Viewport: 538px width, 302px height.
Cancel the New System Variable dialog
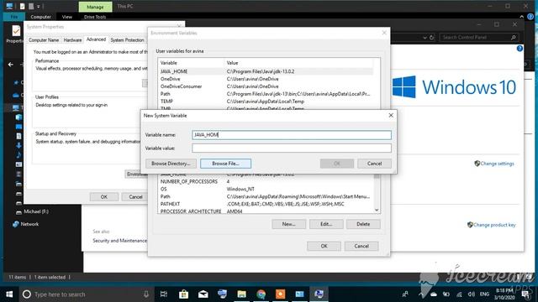[374, 164]
